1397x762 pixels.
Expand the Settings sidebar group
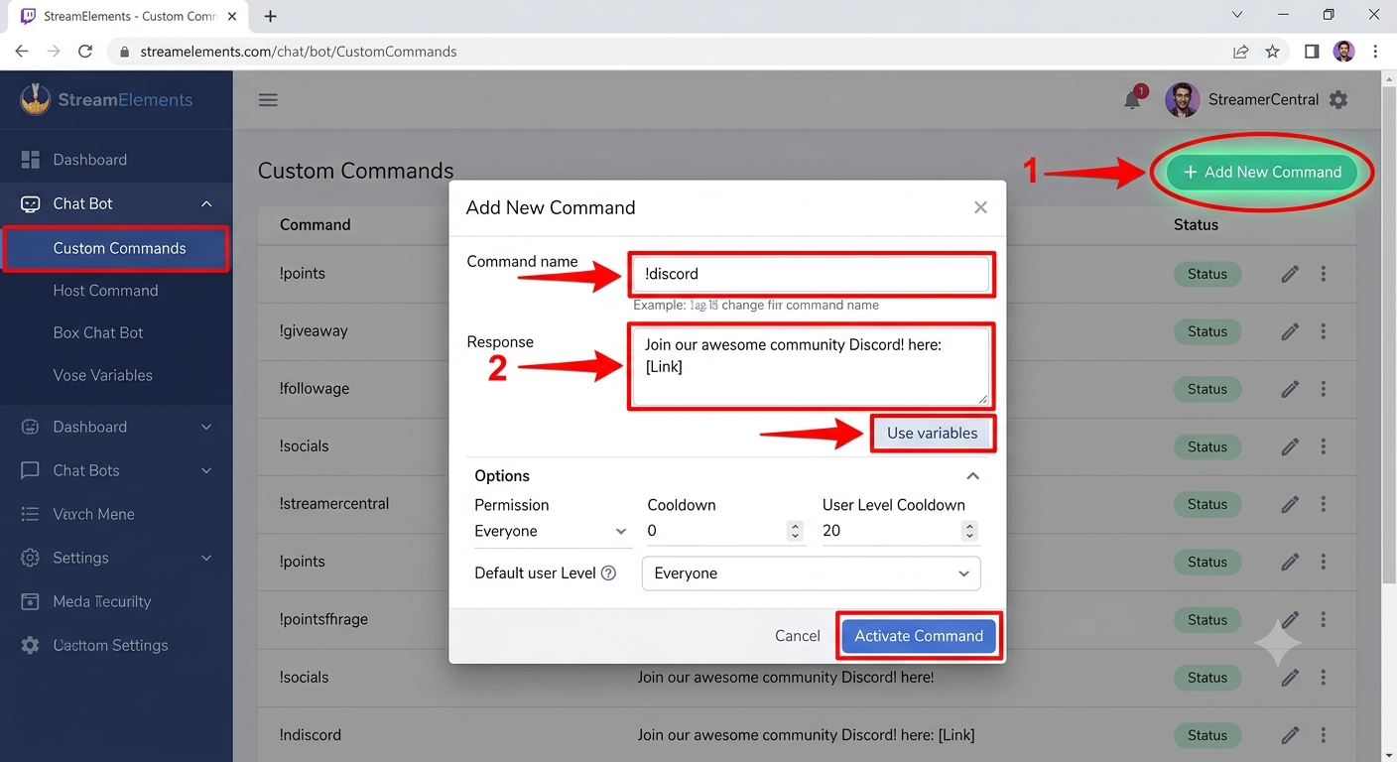click(x=206, y=558)
